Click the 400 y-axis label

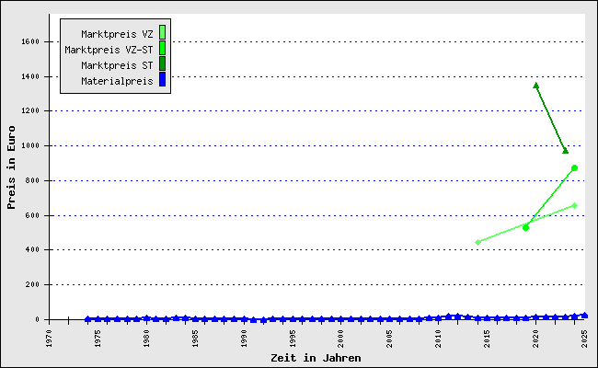coord(32,250)
